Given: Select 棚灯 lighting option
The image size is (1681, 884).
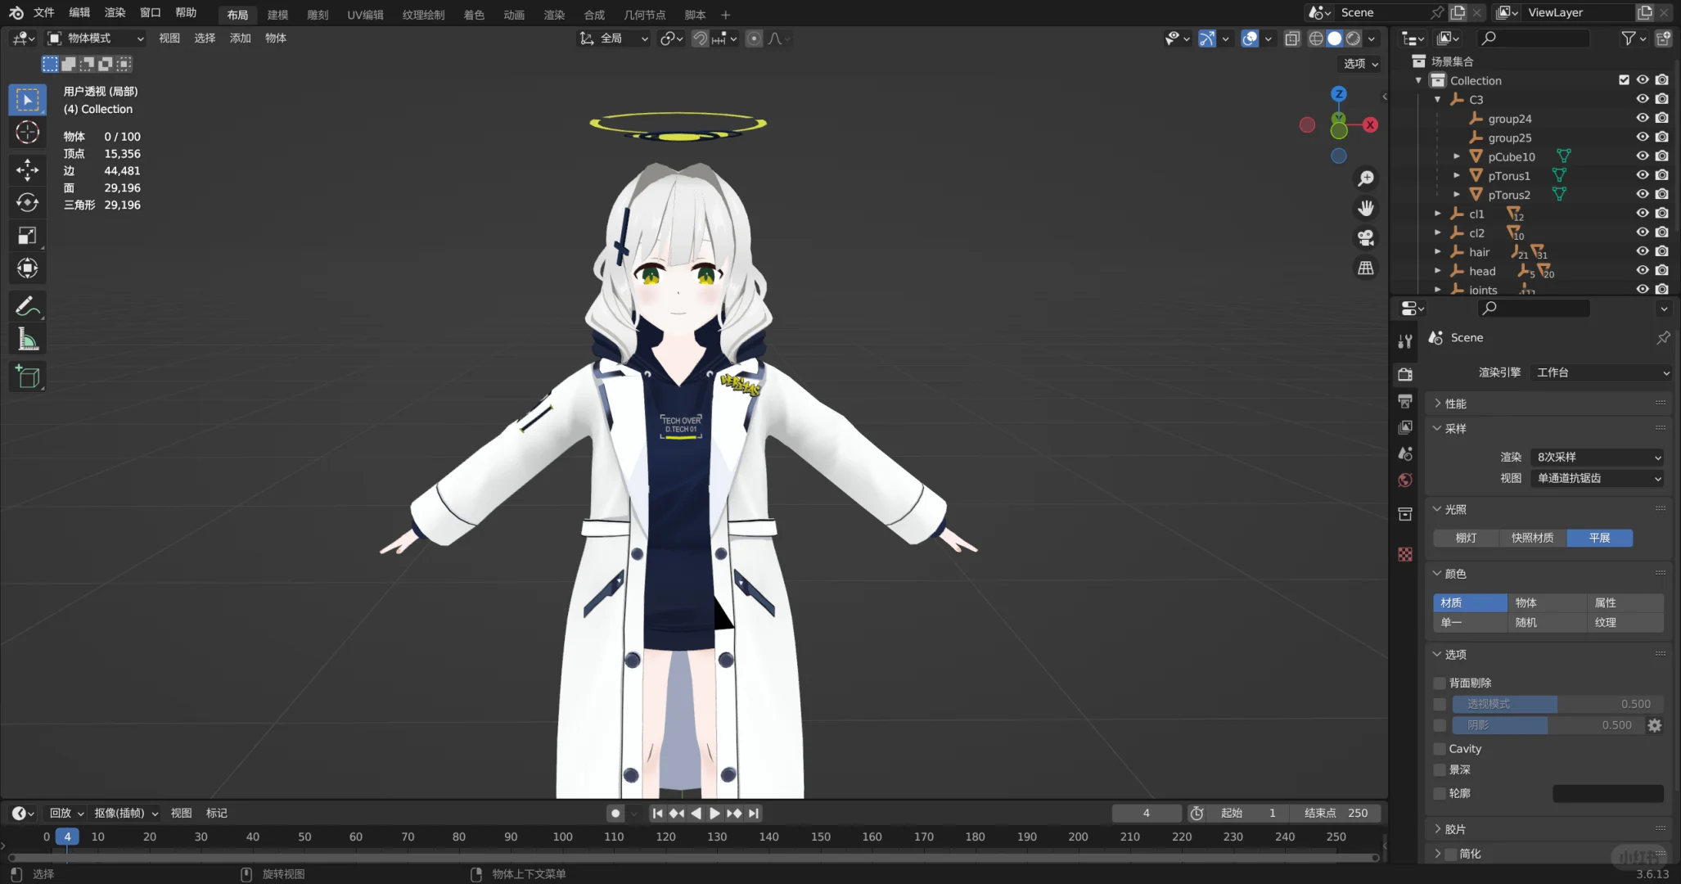Looking at the screenshot, I should coord(1466,538).
